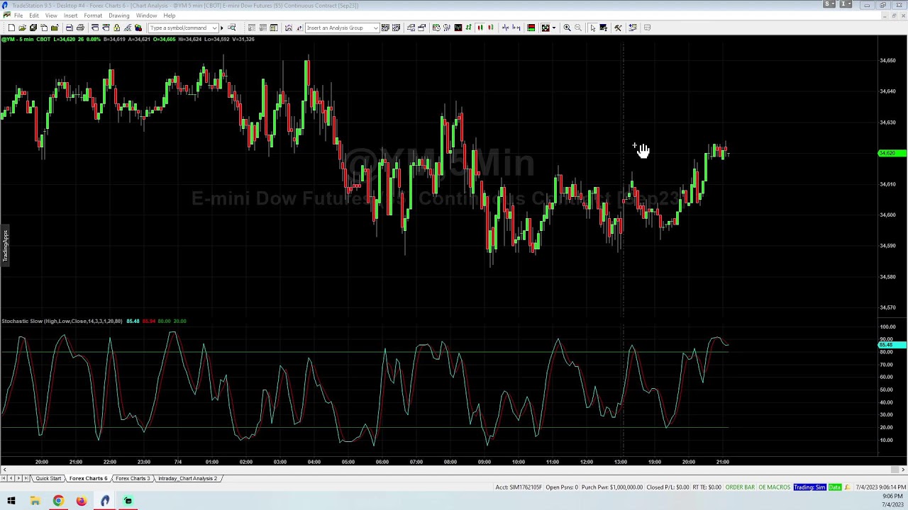Click the blue bar spacing decrease icon
Image resolution: width=908 pixels, height=510 pixels.
pos(505,28)
